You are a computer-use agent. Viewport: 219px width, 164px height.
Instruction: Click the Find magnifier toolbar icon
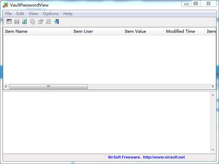[48, 22]
